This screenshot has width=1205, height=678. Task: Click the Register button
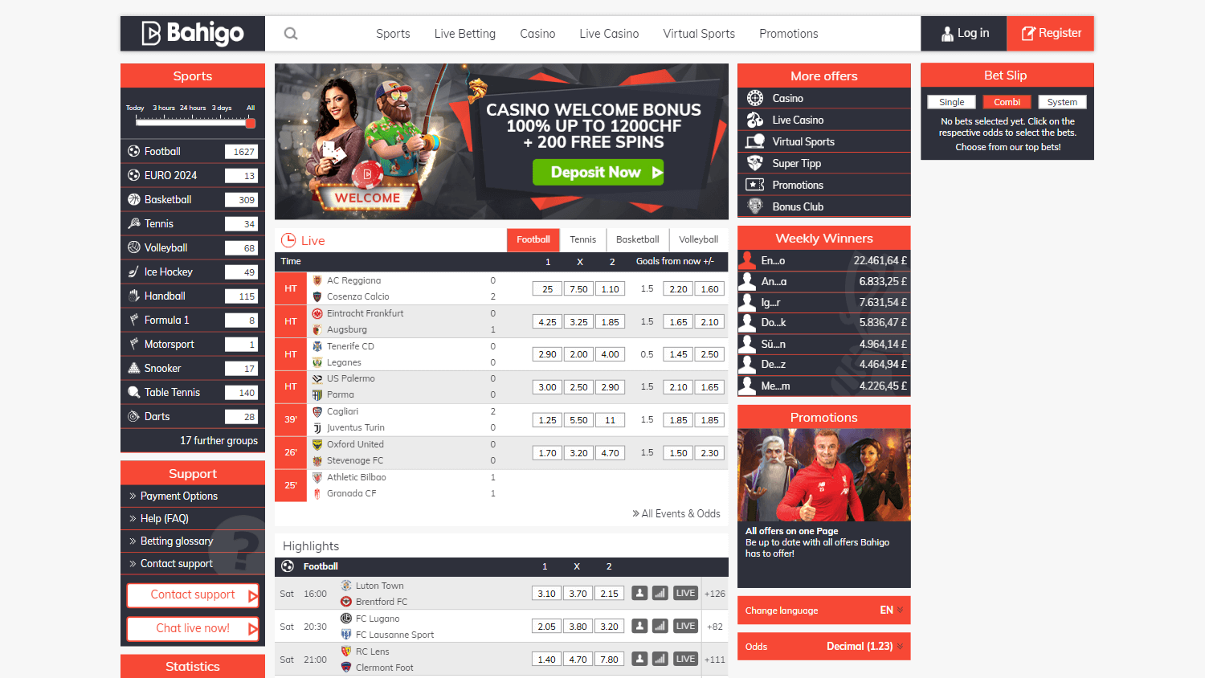click(1051, 34)
